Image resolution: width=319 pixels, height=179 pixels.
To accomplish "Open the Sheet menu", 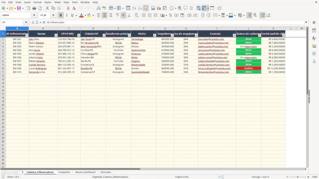I will pyautogui.click(x=57, y=2).
